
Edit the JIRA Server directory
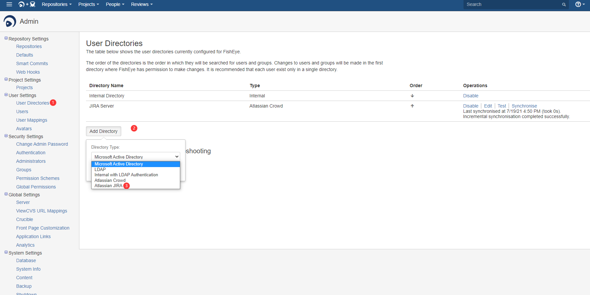point(488,106)
